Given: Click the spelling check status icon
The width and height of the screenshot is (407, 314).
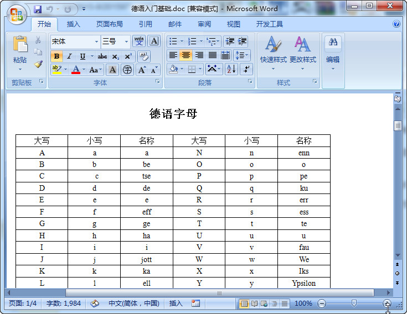Looking at the screenshot, I should point(95,303).
